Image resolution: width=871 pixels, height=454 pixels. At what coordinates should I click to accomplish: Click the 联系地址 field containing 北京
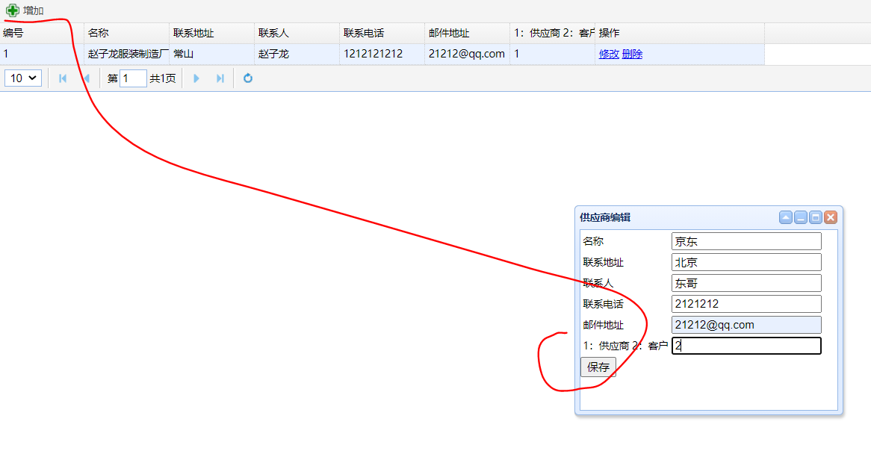coord(746,262)
